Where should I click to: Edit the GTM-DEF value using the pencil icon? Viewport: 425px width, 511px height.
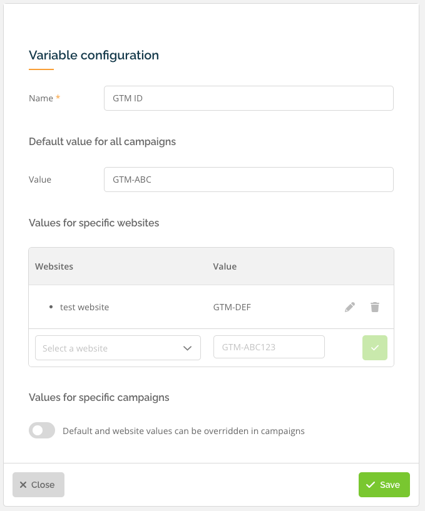tap(349, 306)
